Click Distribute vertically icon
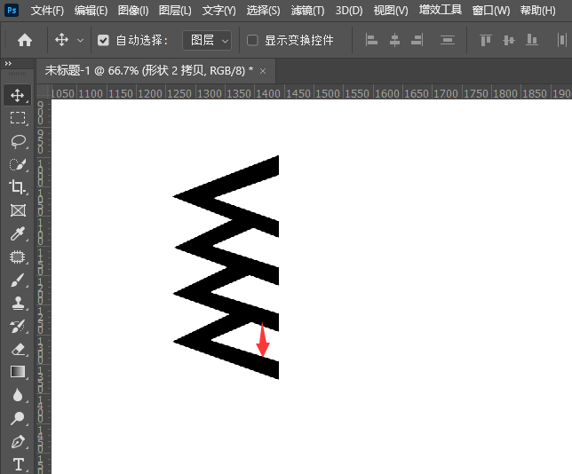572x474 pixels. [448, 40]
